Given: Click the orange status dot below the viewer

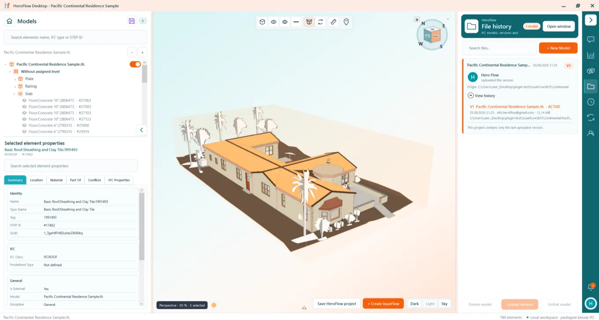Looking at the screenshot, I should 214,305.
